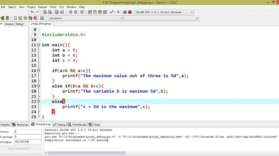Screen dimensions: 279x156
Task: Open the Project menu
Action: 31,7
